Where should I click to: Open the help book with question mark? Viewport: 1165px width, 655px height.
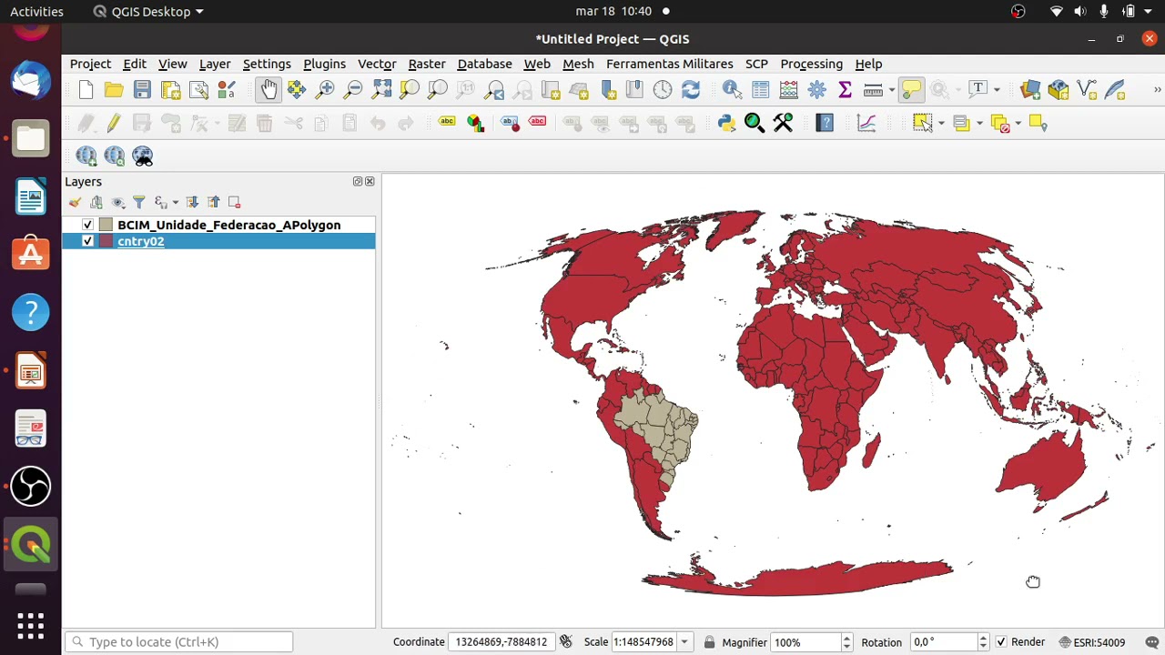[x=825, y=123]
